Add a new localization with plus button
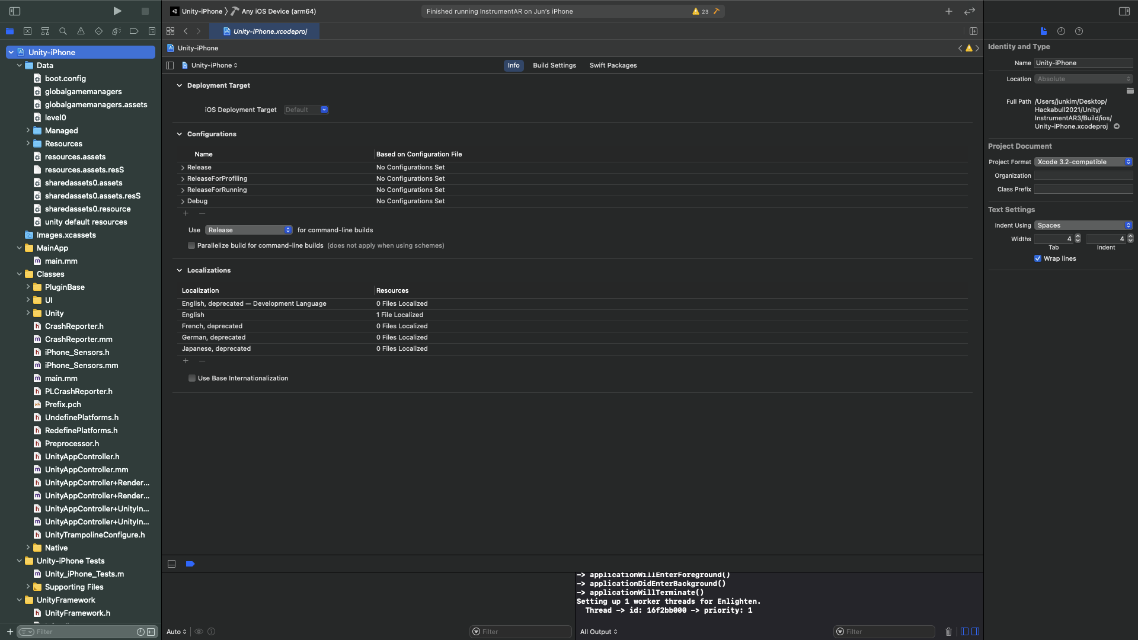The width and height of the screenshot is (1138, 640). coord(186,361)
